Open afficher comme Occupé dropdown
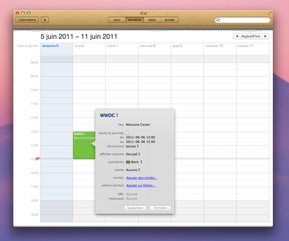Screen dimensions: 289x241 coord(133,154)
